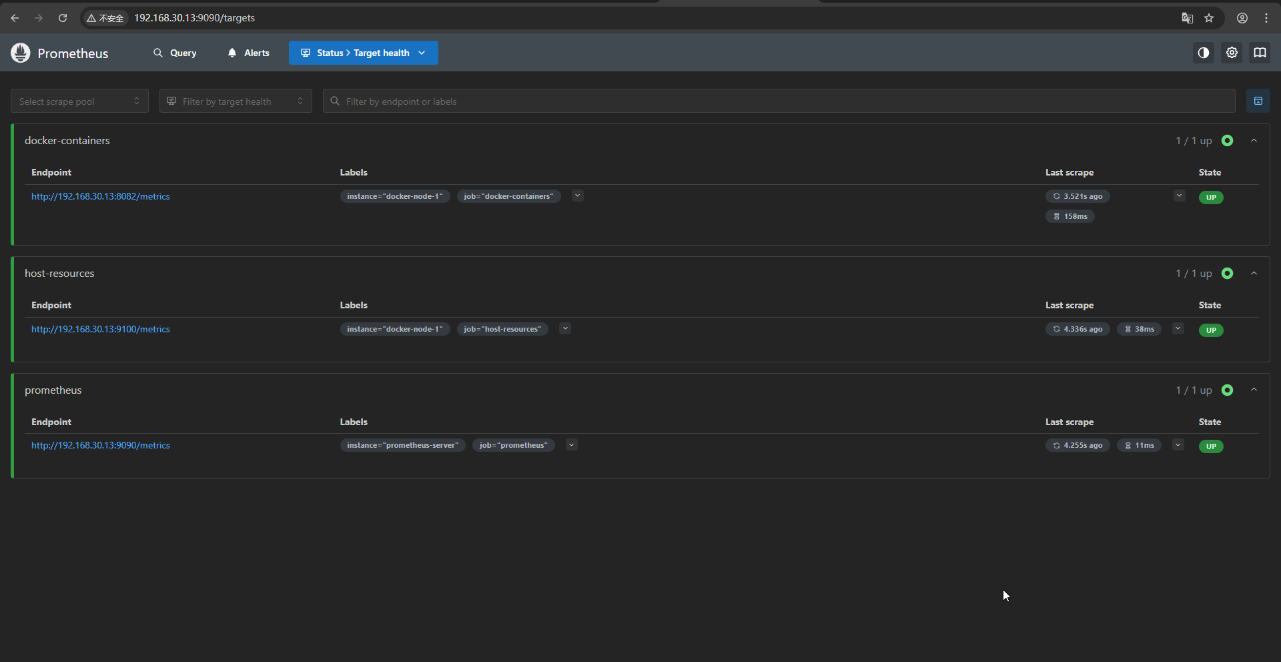Click the browser address bar URL
The image size is (1281, 662).
(194, 18)
